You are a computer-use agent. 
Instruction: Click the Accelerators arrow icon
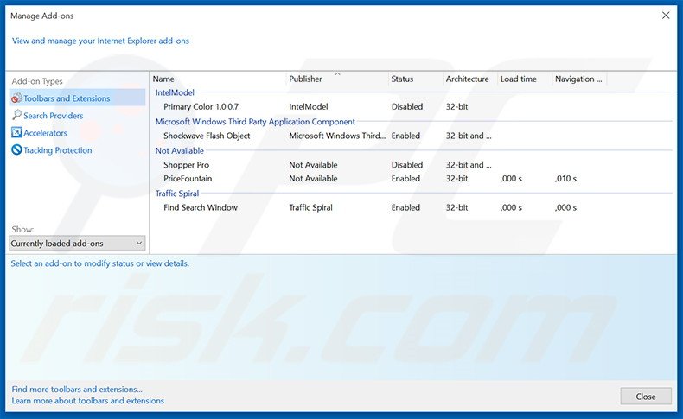[16, 132]
